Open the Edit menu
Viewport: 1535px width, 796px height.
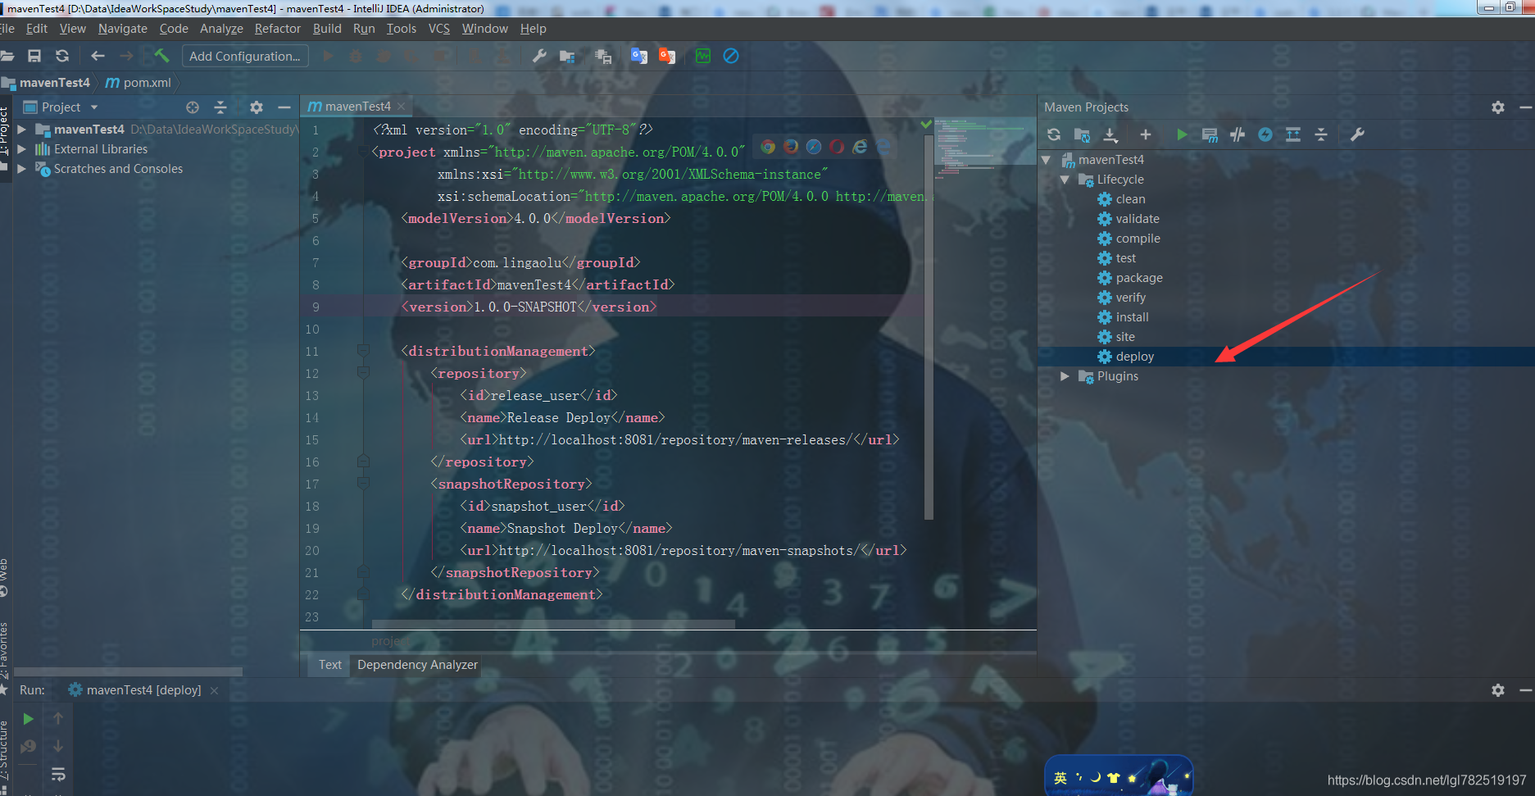click(x=37, y=29)
